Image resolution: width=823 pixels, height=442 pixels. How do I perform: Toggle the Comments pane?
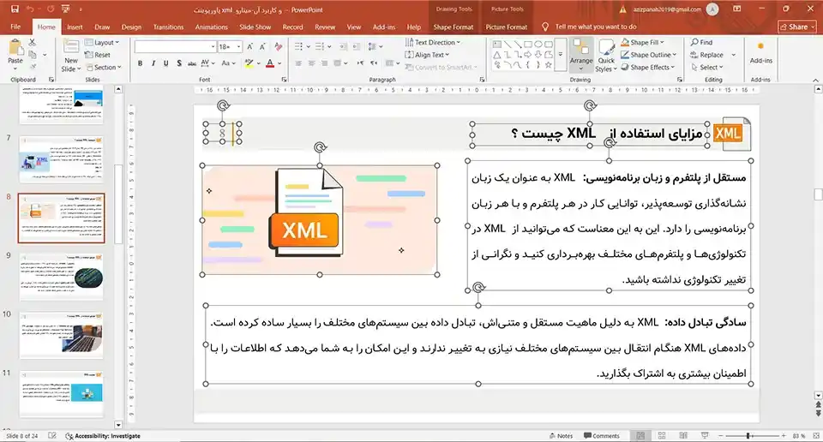(602, 436)
